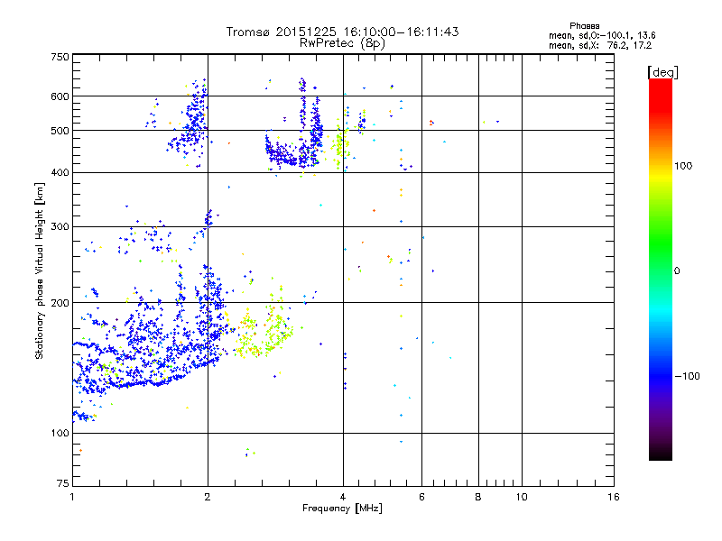The height and width of the screenshot is (541, 722).
Task: Click the colorbar tick label '100'
Action: click(683, 166)
